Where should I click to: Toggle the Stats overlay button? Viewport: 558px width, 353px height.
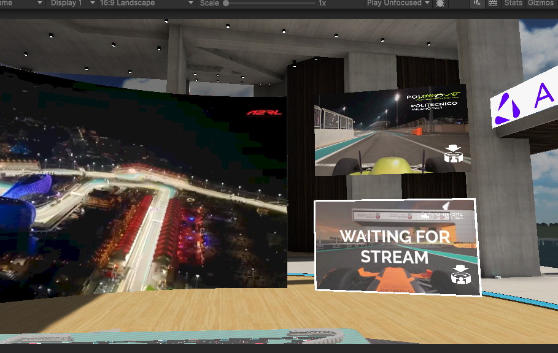coord(513,3)
